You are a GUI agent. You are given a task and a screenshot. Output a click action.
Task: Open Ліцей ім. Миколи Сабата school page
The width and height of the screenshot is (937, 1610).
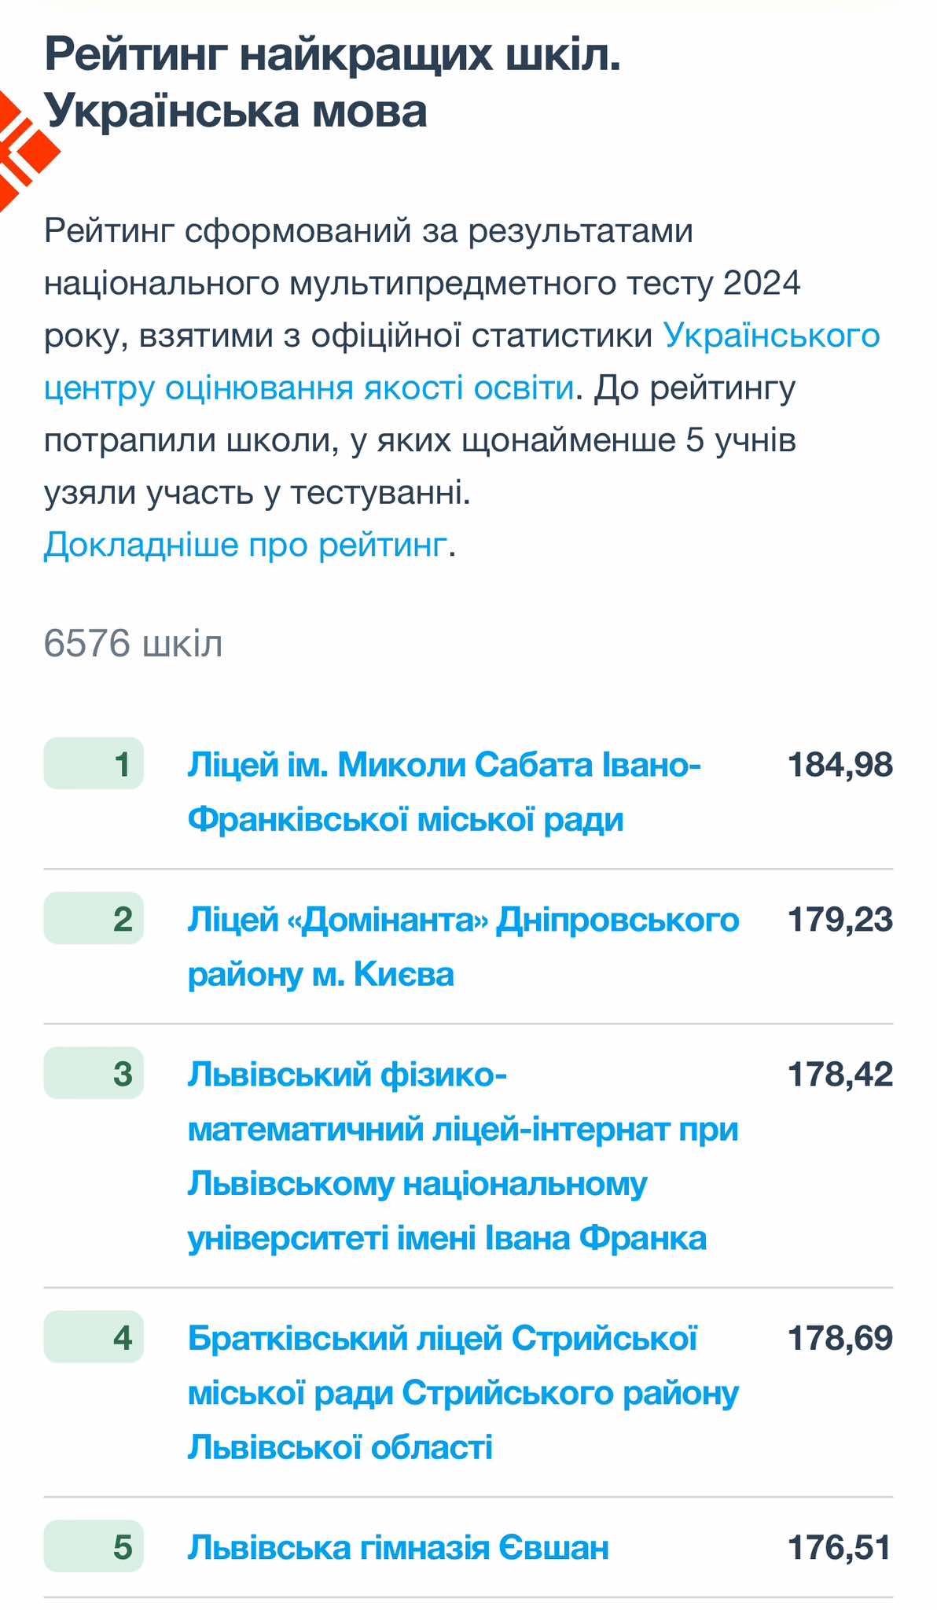tap(443, 791)
